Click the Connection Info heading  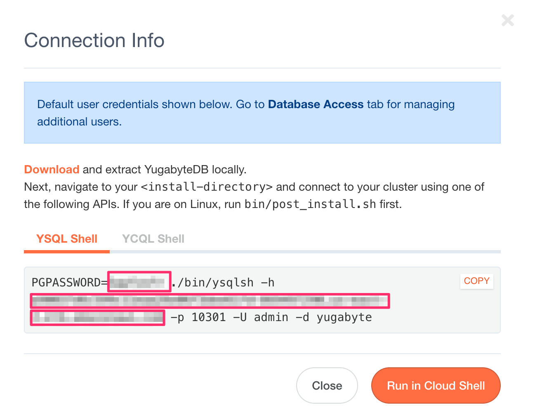[x=94, y=40]
